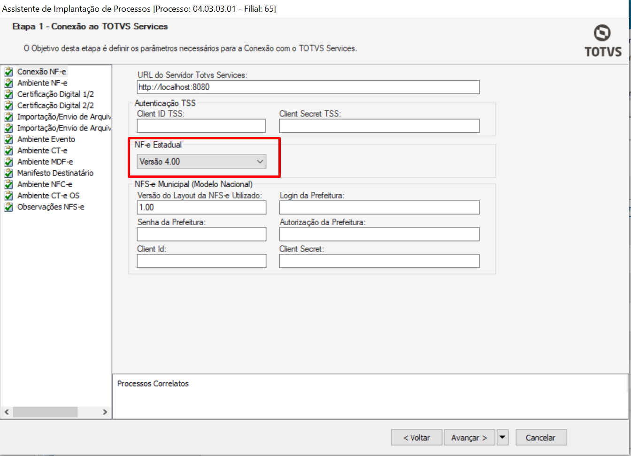Cancel the wizard with Cancelar
This screenshot has height=456, width=631.
[541, 437]
